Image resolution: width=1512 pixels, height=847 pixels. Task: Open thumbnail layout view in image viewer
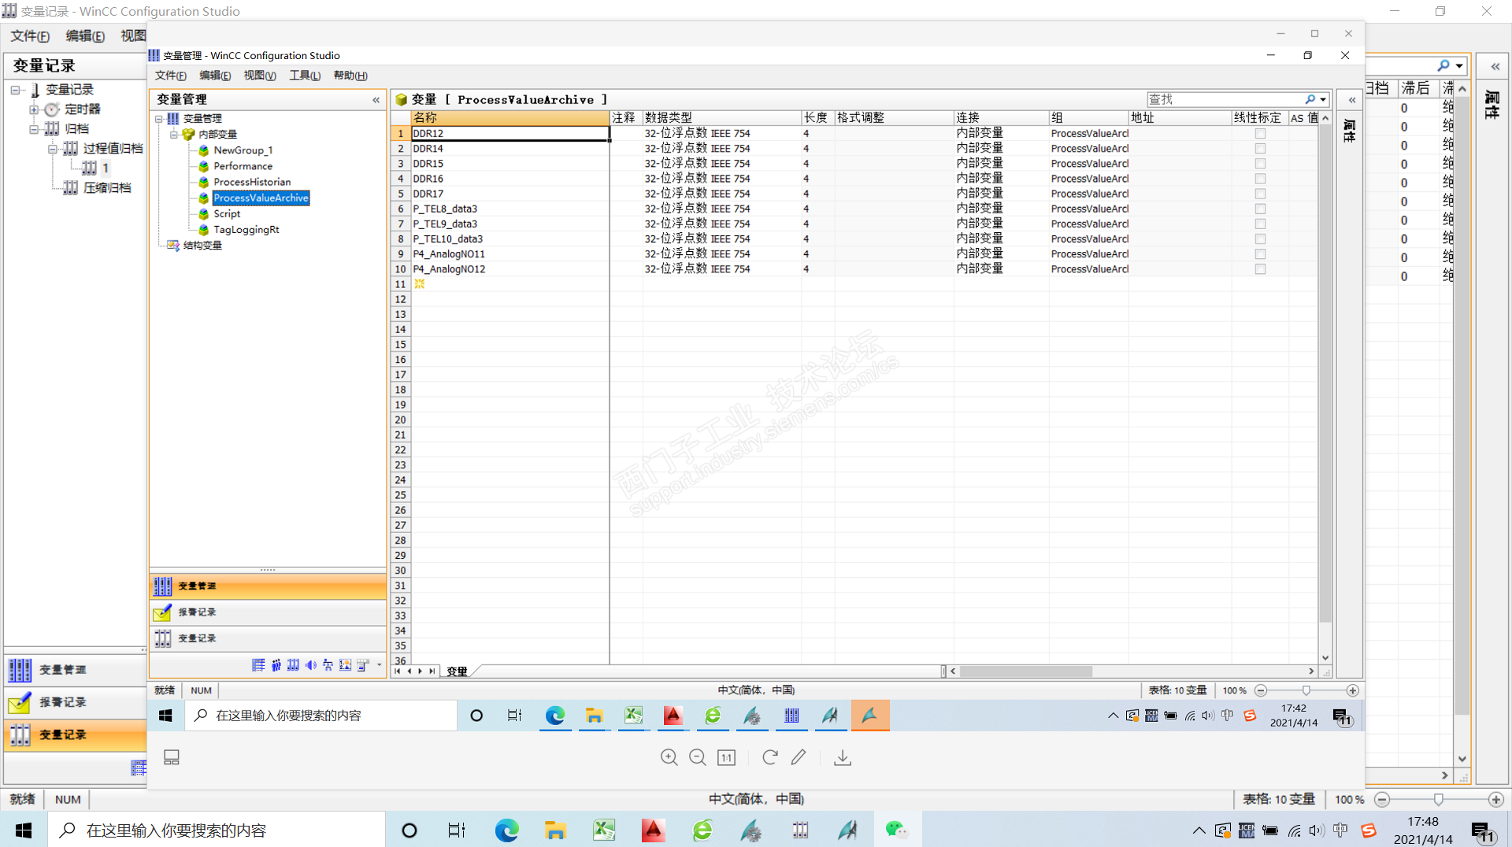(x=172, y=757)
